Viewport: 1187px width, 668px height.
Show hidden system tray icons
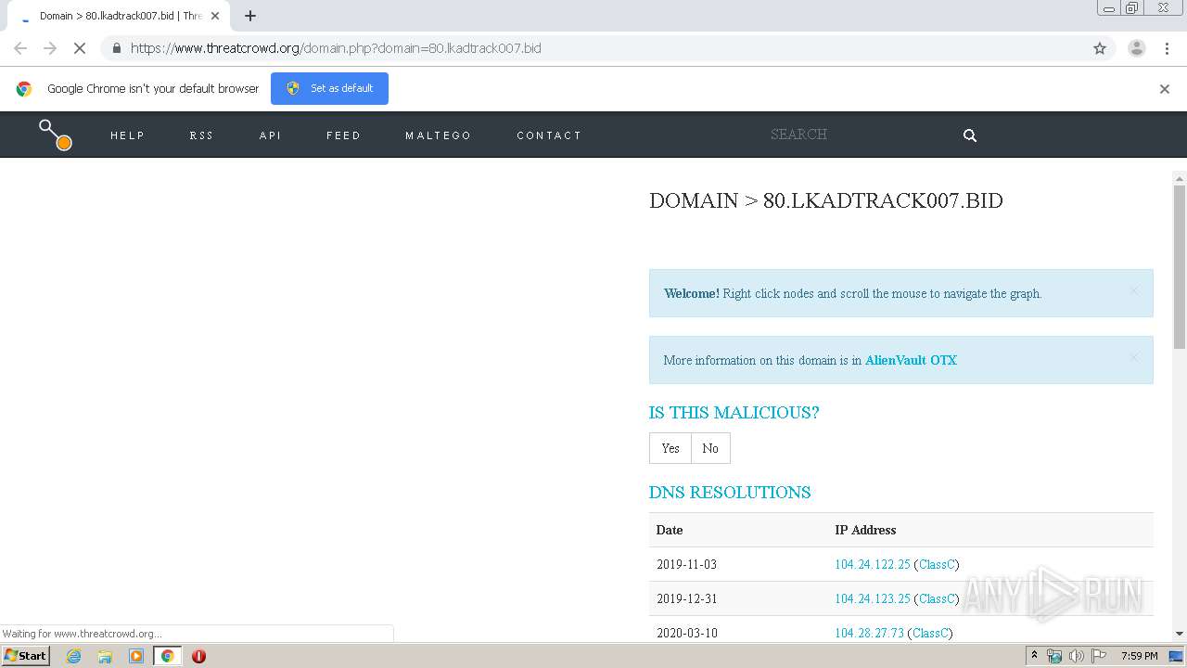[1034, 656]
